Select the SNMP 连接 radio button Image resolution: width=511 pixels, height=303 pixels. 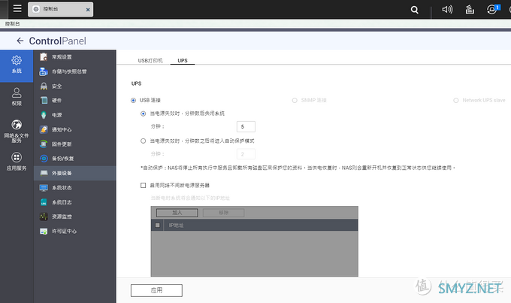295,100
